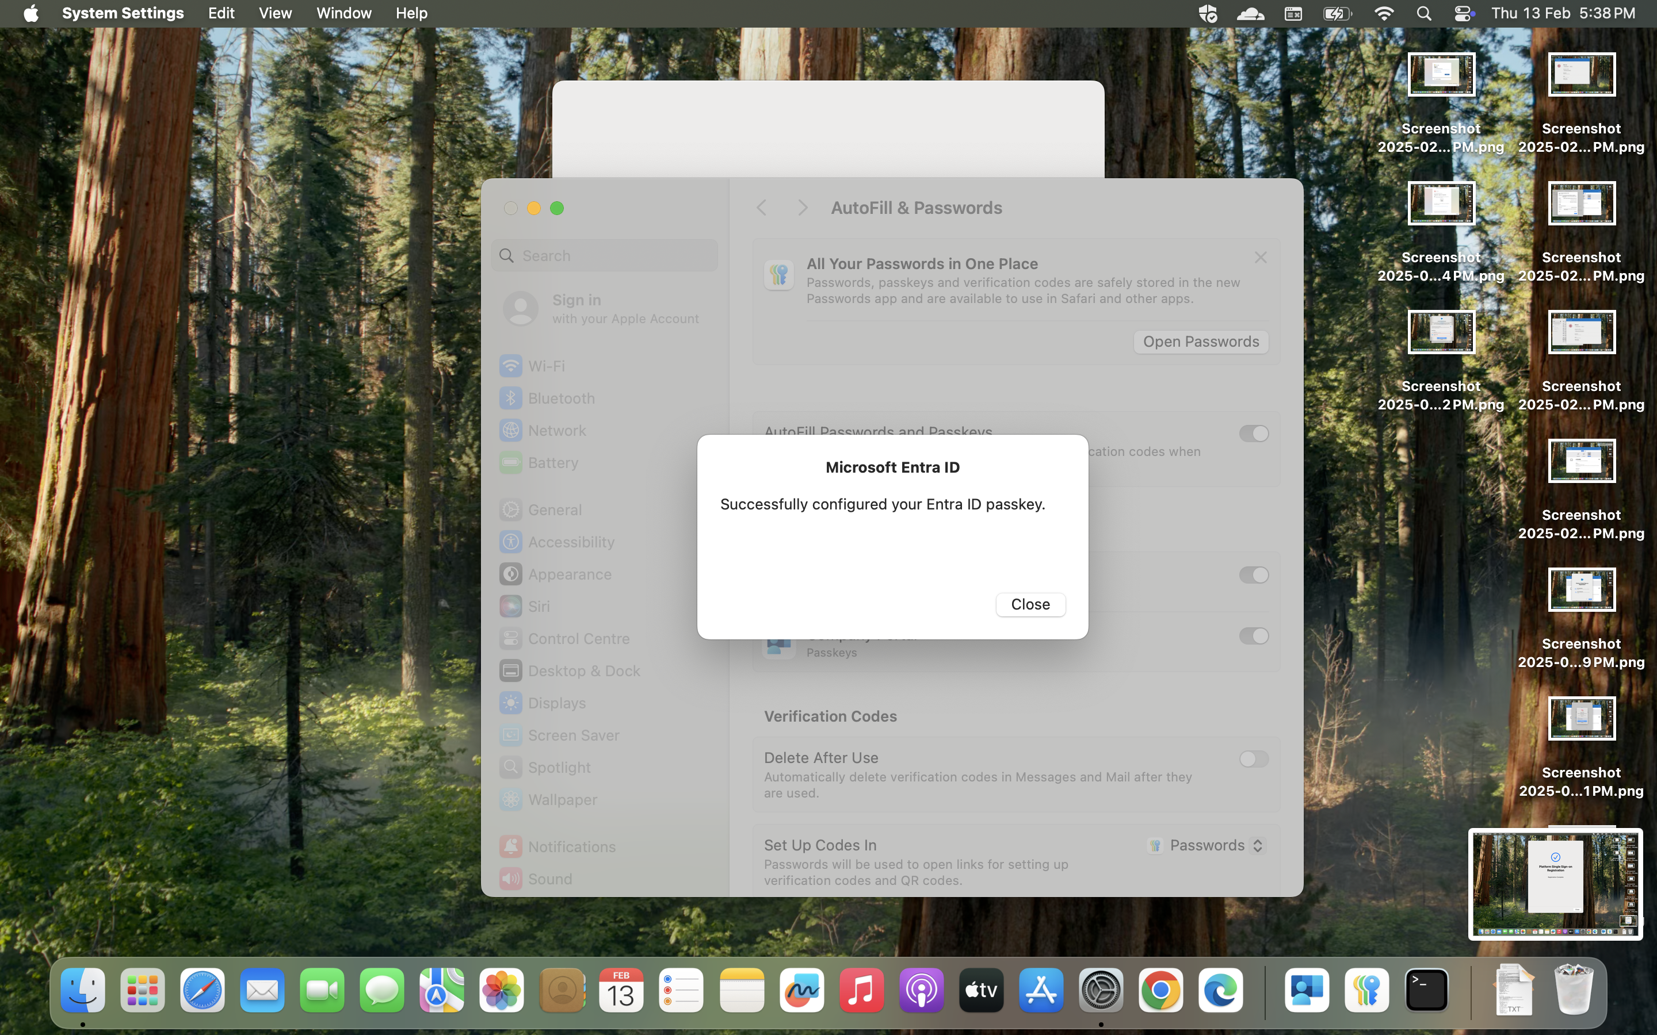The image size is (1657, 1035).
Task: Click the Search field in Settings sidebar
Action: [605, 255]
